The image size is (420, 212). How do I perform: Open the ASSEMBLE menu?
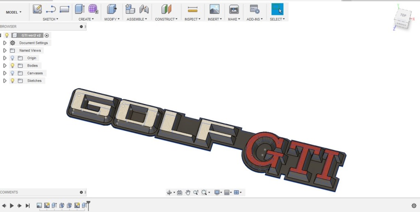coord(137,19)
